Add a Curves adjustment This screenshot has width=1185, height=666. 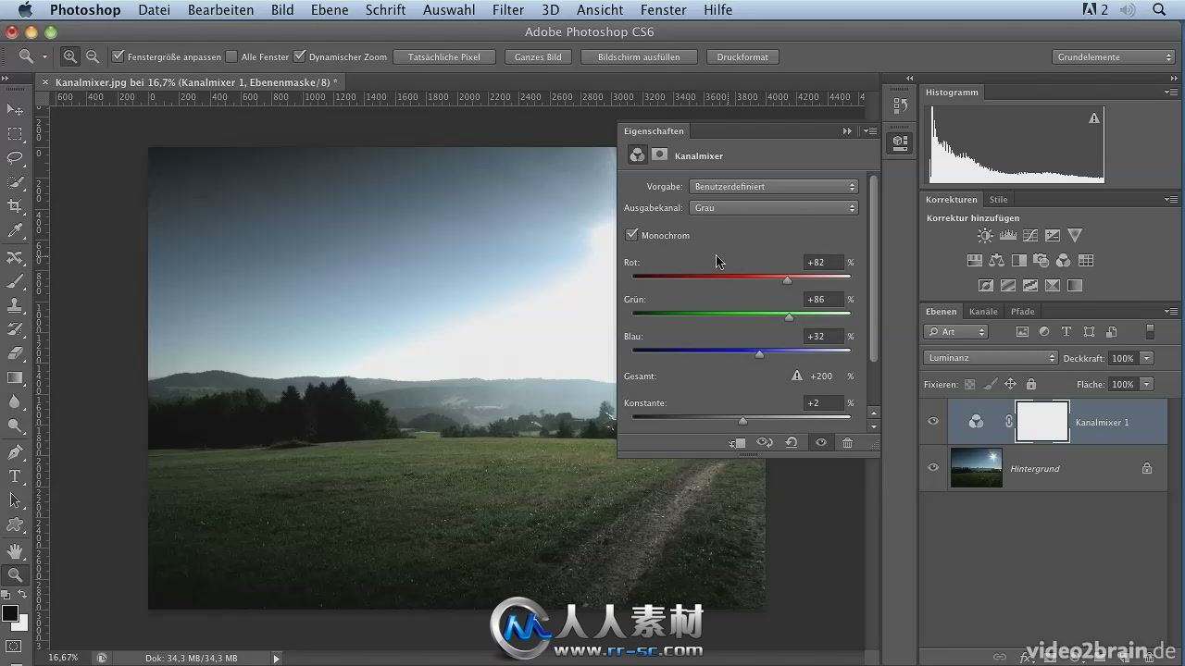pos(1029,236)
